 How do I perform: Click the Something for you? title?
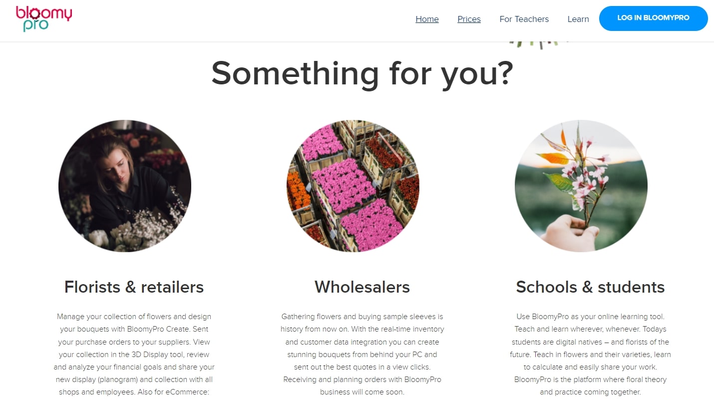click(362, 73)
